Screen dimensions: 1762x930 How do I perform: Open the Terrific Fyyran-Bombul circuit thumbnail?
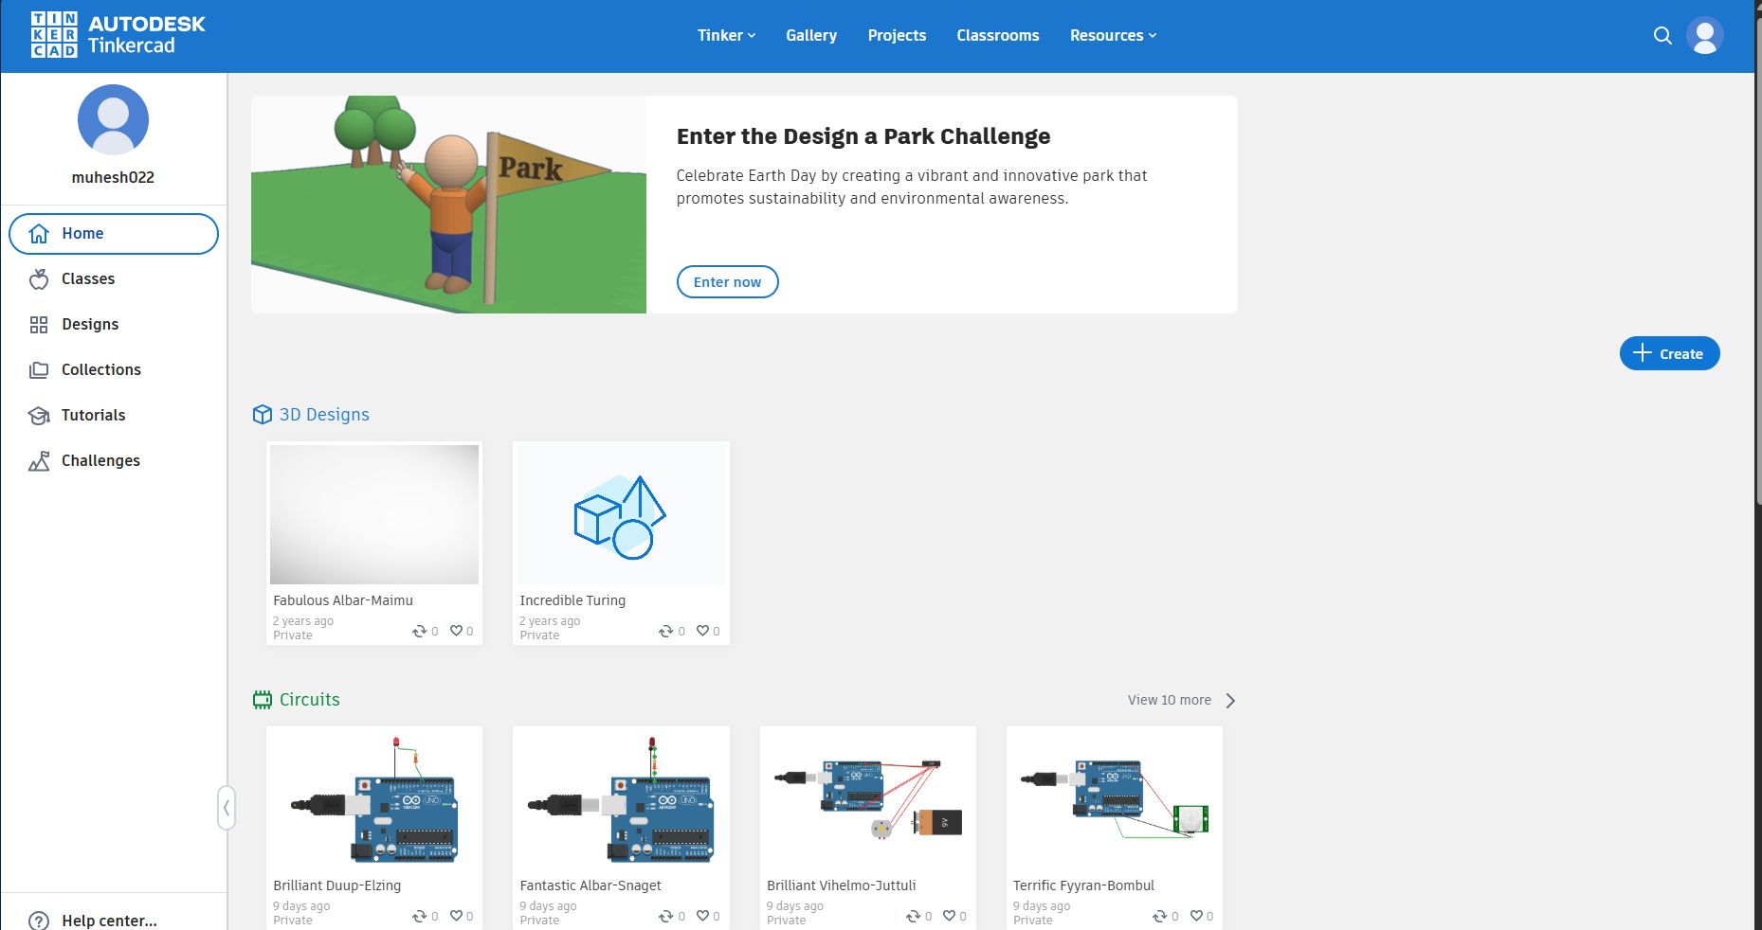[x=1115, y=799]
